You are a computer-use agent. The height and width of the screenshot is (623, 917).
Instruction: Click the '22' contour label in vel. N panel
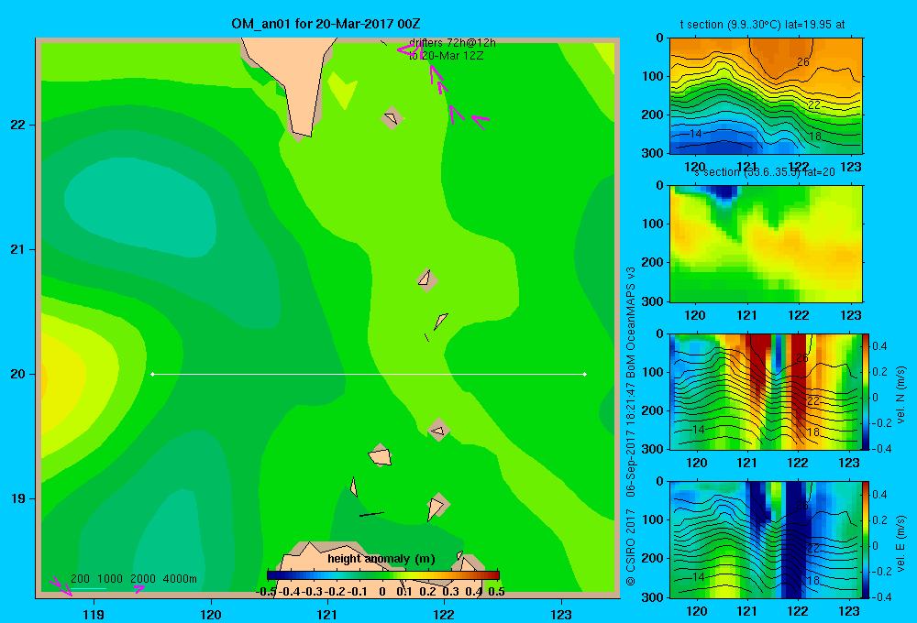812,401
